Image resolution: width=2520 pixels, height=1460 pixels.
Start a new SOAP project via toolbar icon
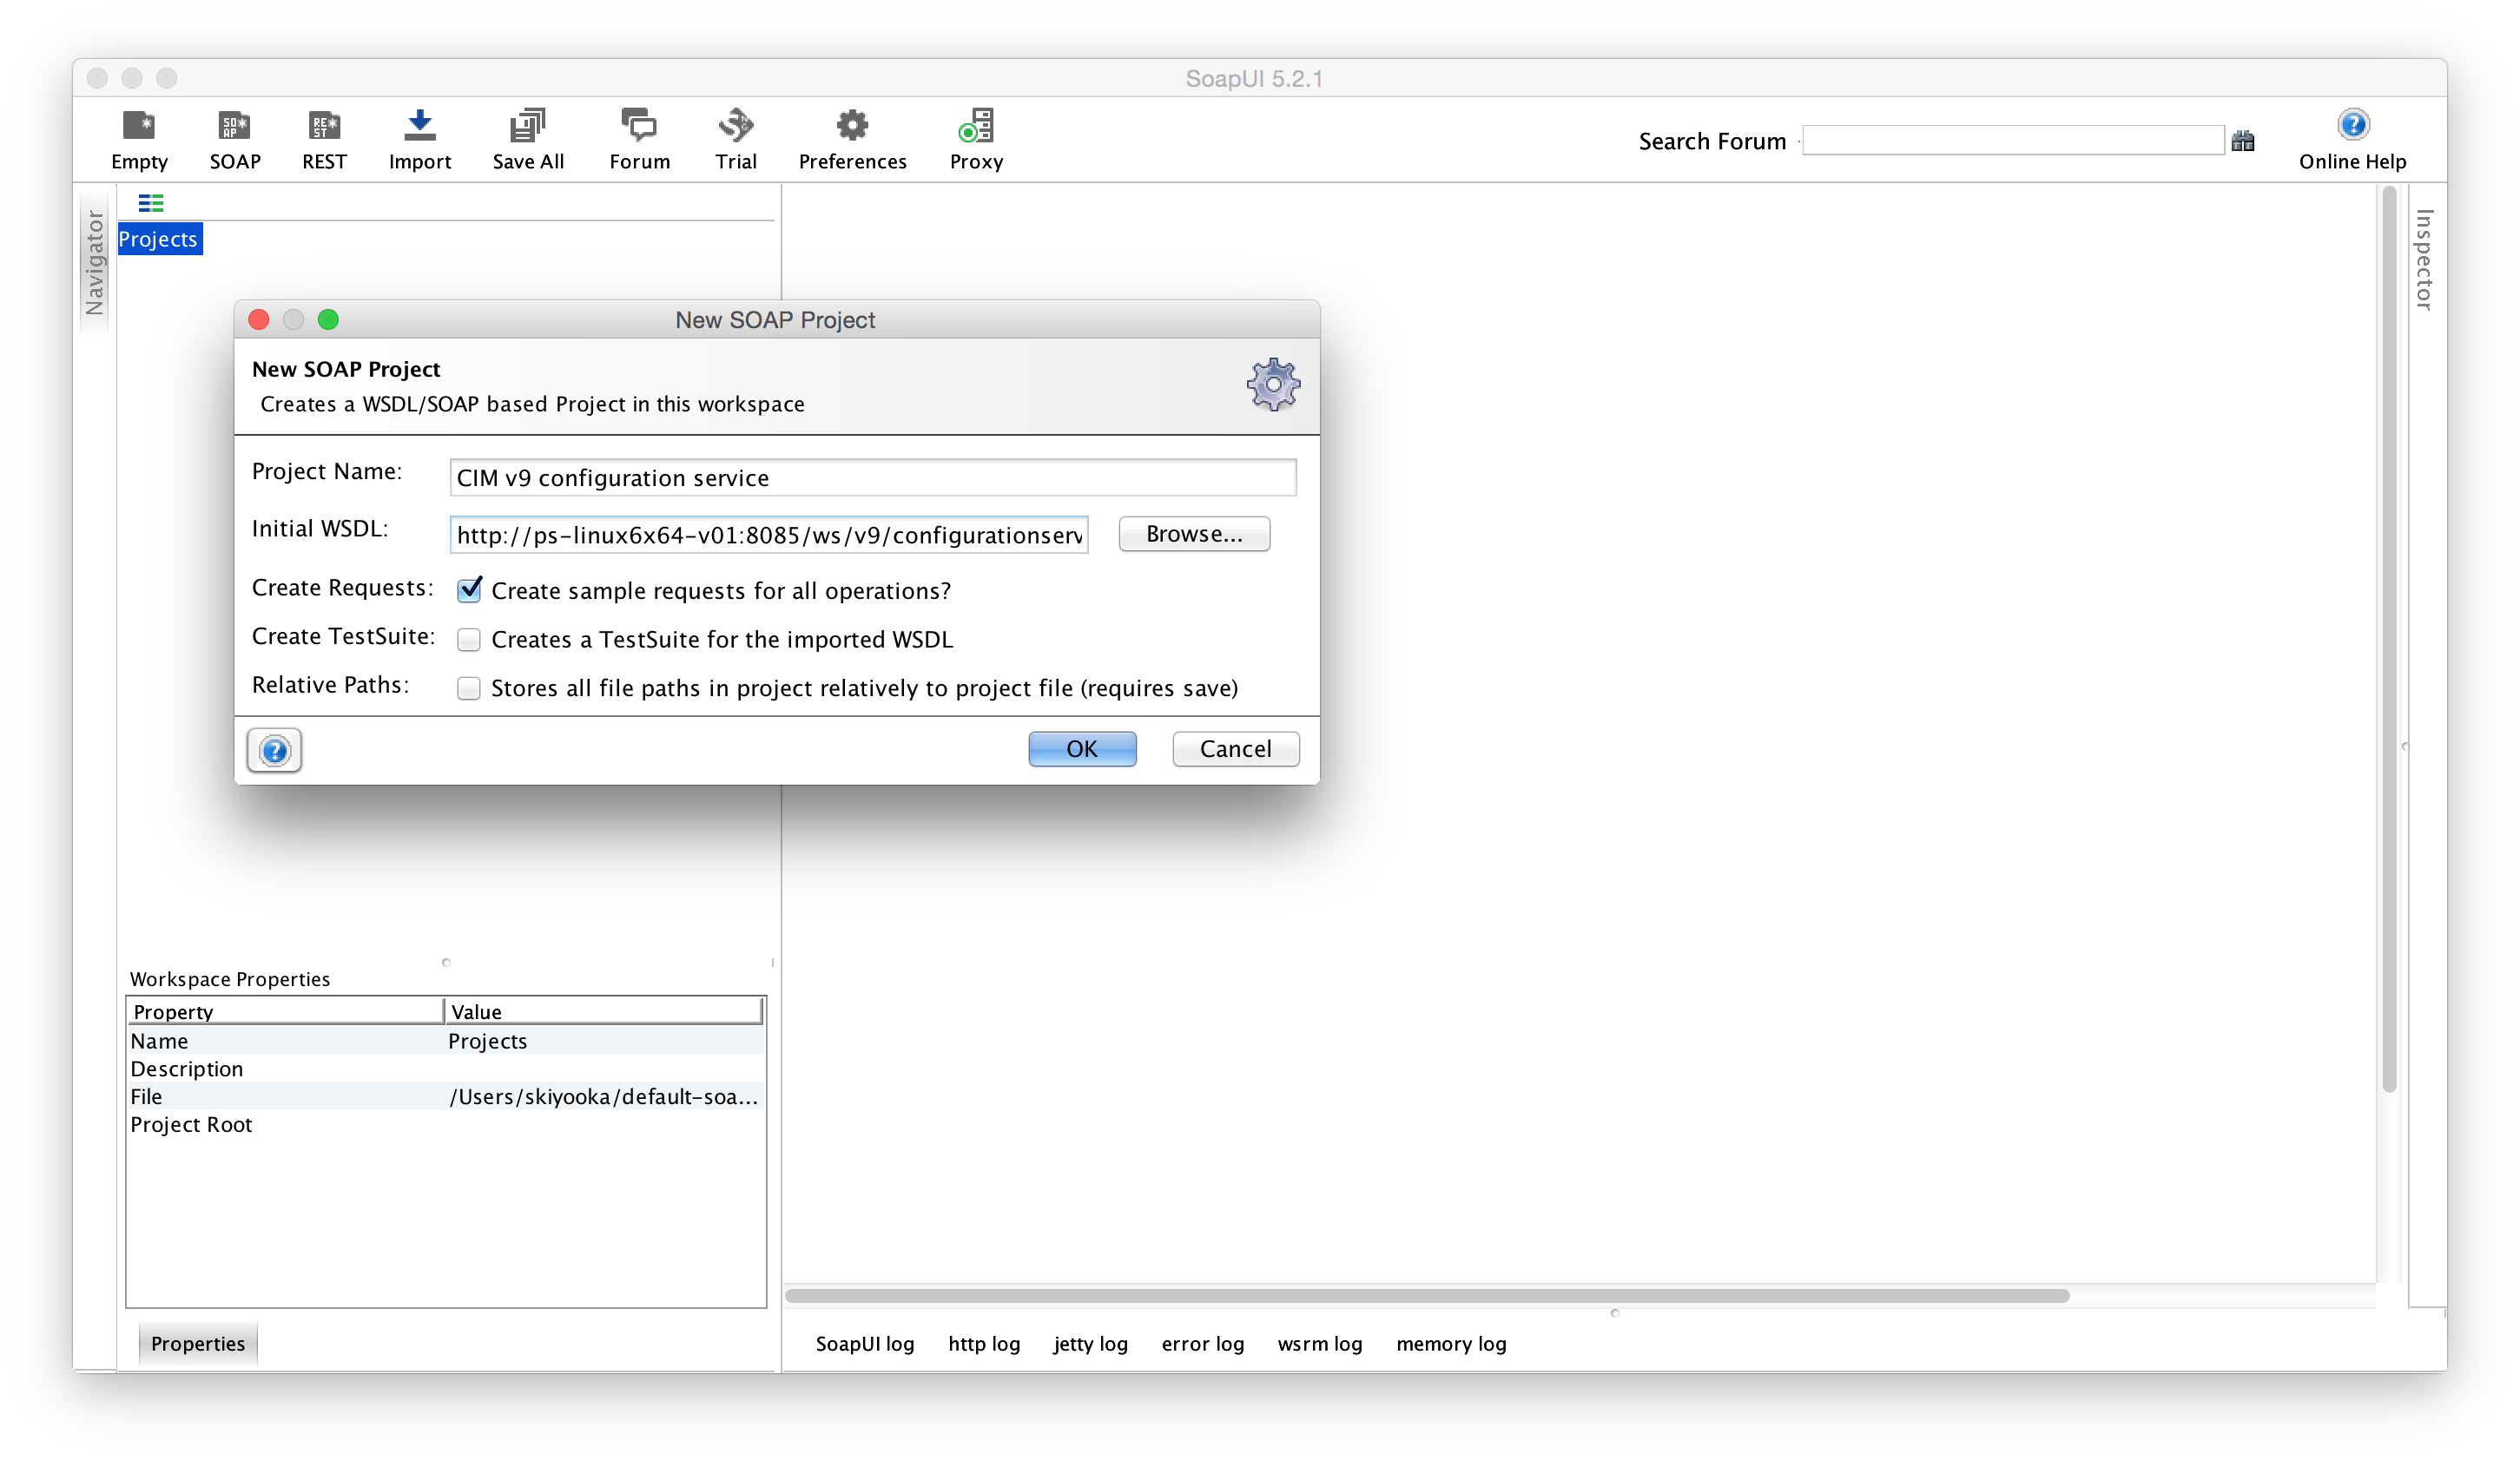(233, 139)
